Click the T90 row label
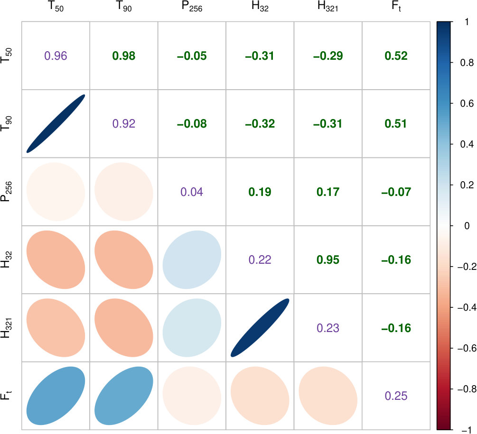Viewport: 477px width, 434px height. click(x=7, y=124)
